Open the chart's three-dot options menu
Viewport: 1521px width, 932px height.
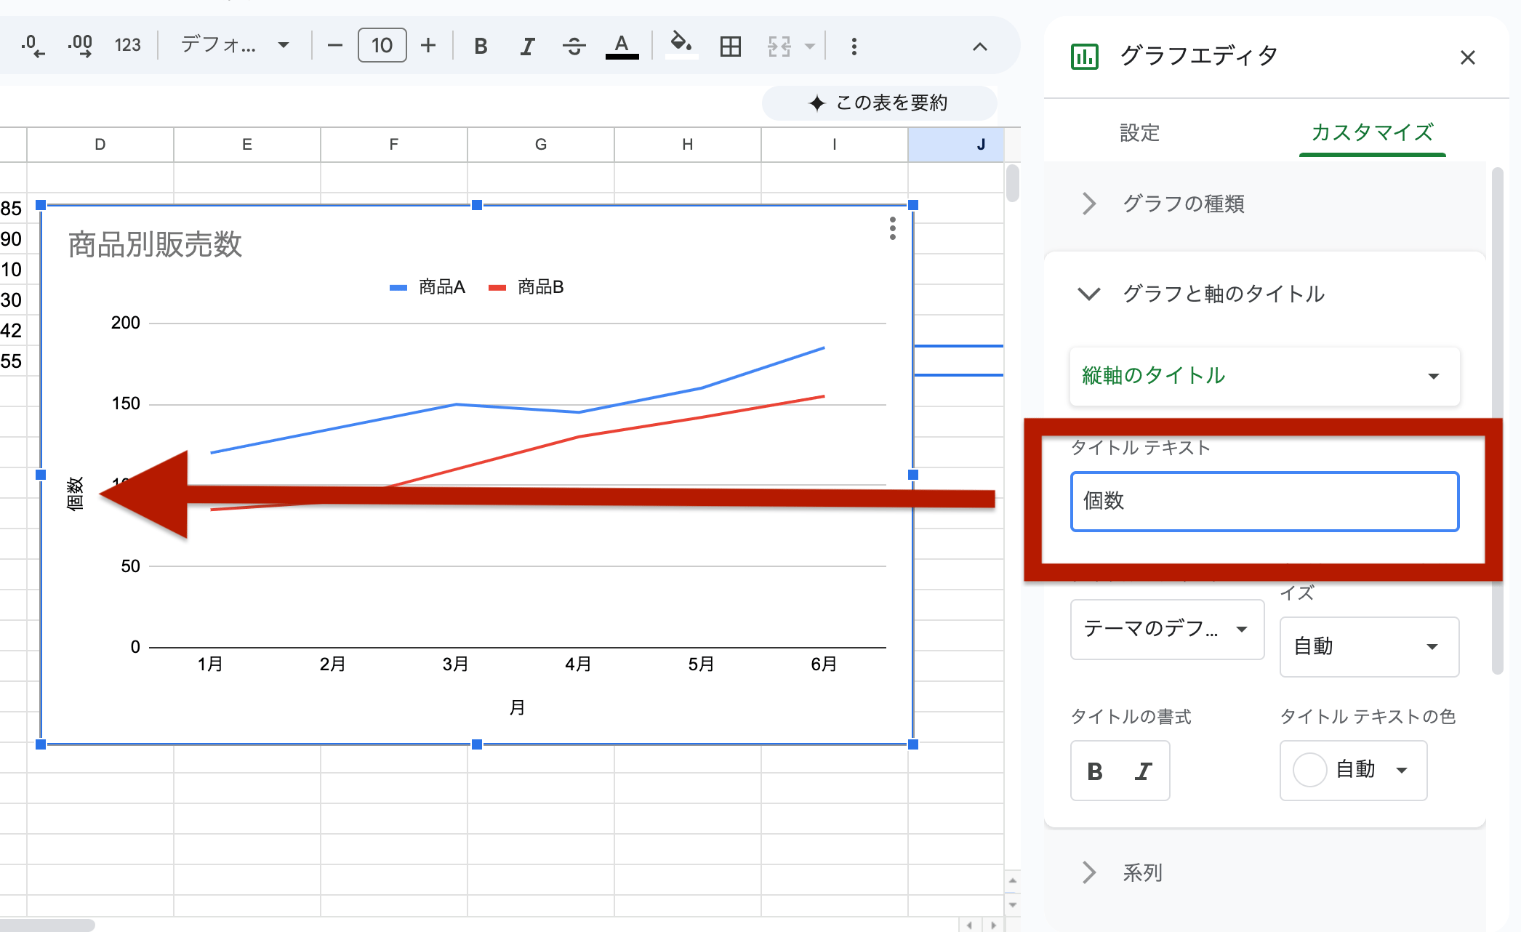click(891, 229)
